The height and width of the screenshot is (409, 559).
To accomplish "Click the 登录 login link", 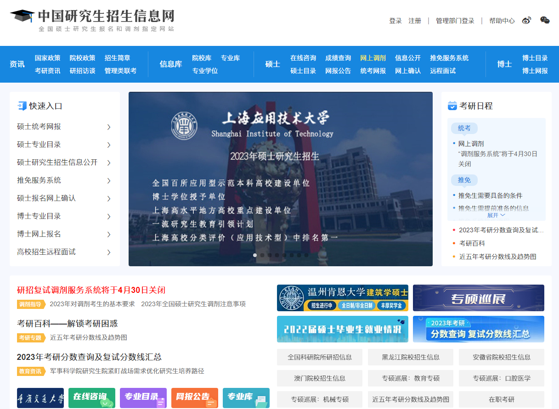I will [x=395, y=21].
